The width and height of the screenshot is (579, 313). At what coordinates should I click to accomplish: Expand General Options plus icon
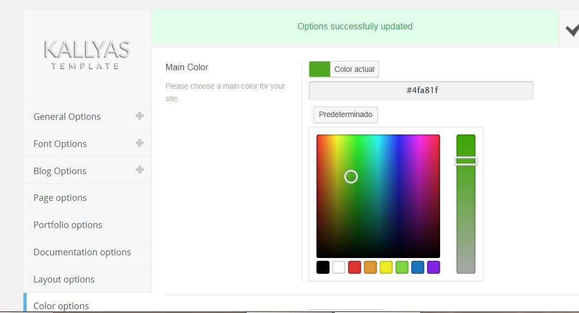(139, 116)
